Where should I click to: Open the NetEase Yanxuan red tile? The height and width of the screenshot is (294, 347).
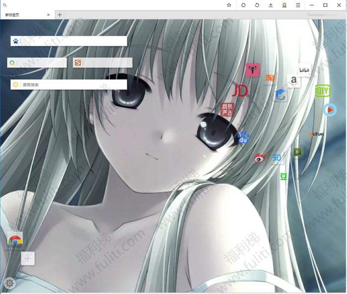227,110
